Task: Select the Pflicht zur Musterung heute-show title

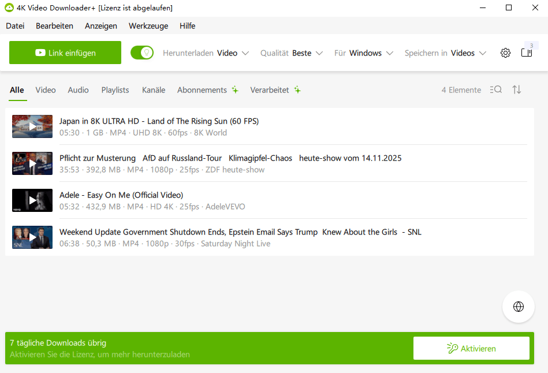Action: pyautogui.click(x=230, y=158)
